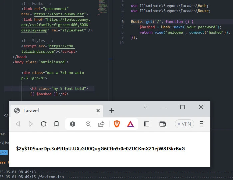
Task: Maximize the browser window
Action: (x=182, y=107)
